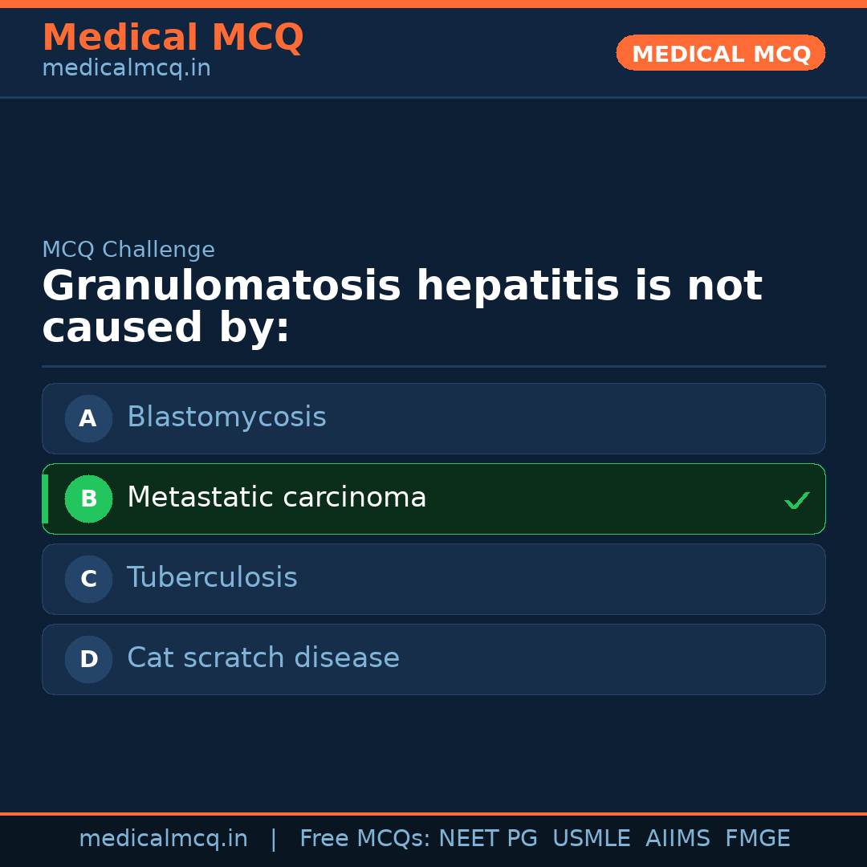Select the green B option circle
Image resolution: width=867 pixels, height=867 pixels.
tap(88, 499)
